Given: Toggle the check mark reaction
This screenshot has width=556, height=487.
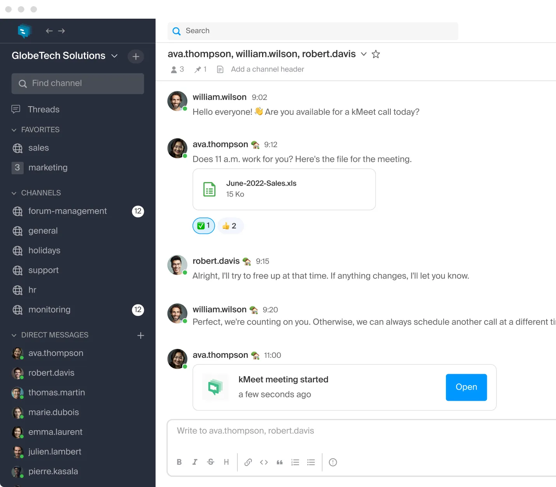Looking at the screenshot, I should tap(204, 226).
